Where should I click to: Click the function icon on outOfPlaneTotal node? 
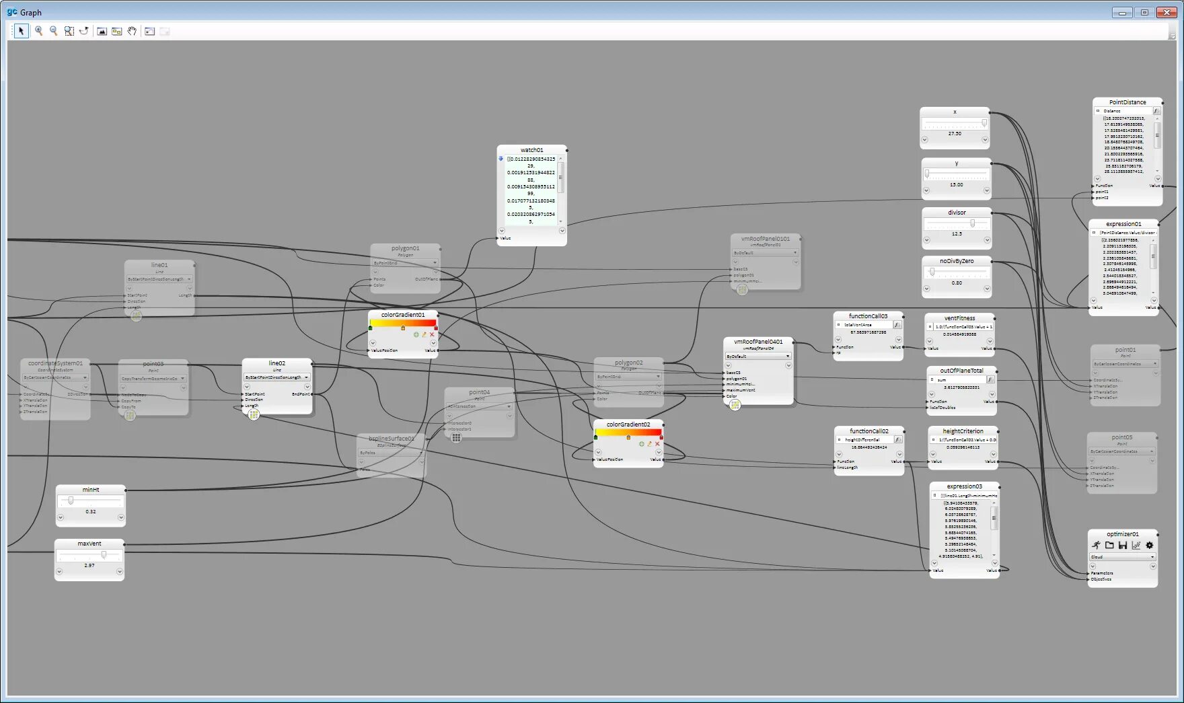pyautogui.click(x=990, y=380)
